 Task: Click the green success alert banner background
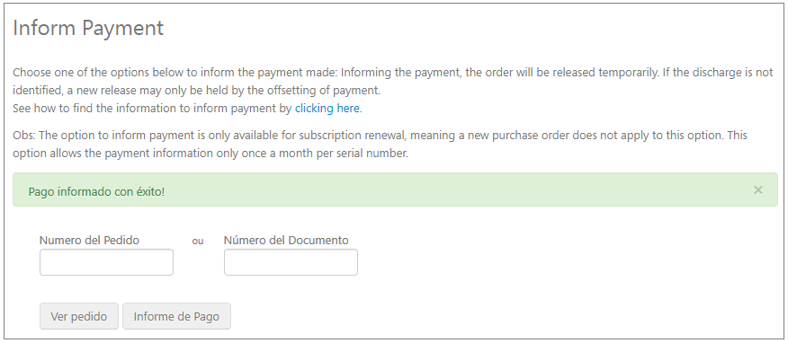coord(395,189)
